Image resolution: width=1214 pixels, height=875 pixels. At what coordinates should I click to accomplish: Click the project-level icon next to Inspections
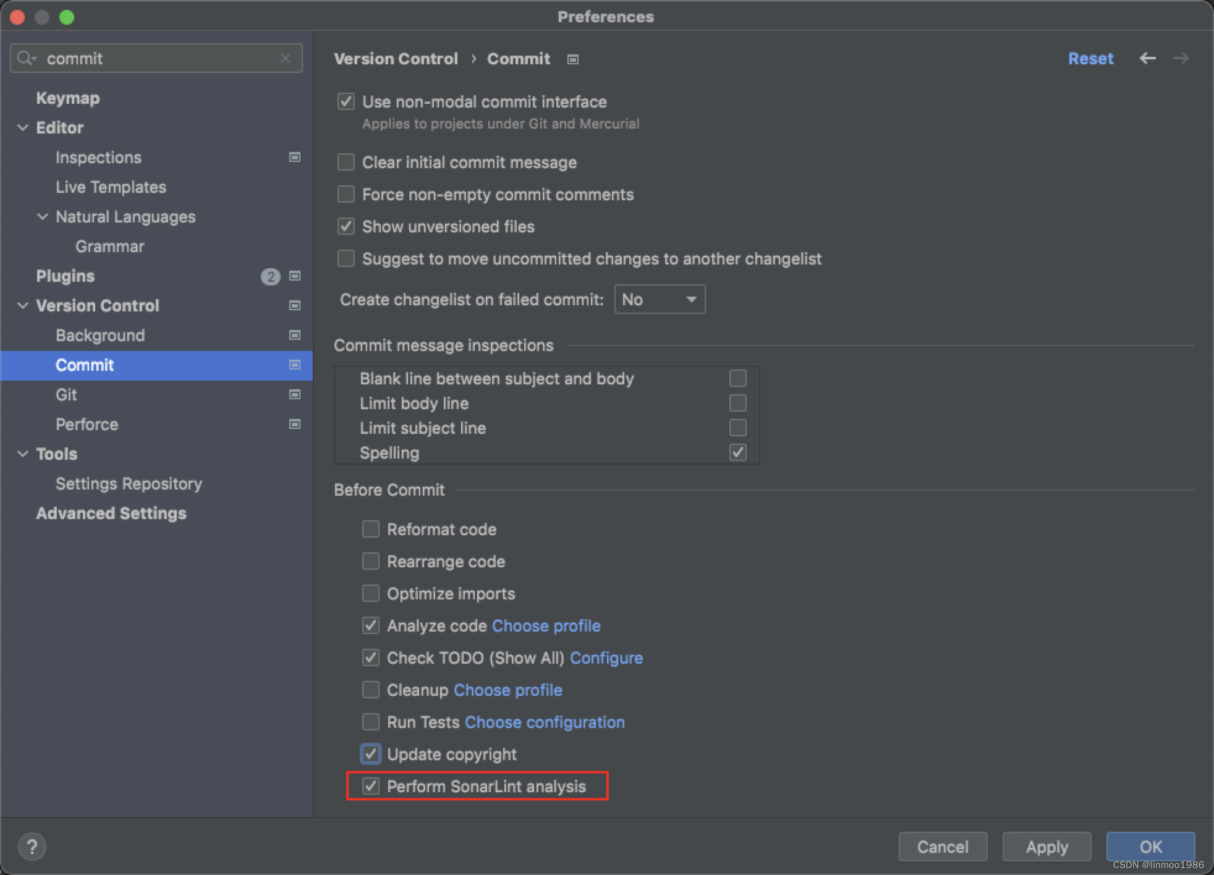pos(295,157)
